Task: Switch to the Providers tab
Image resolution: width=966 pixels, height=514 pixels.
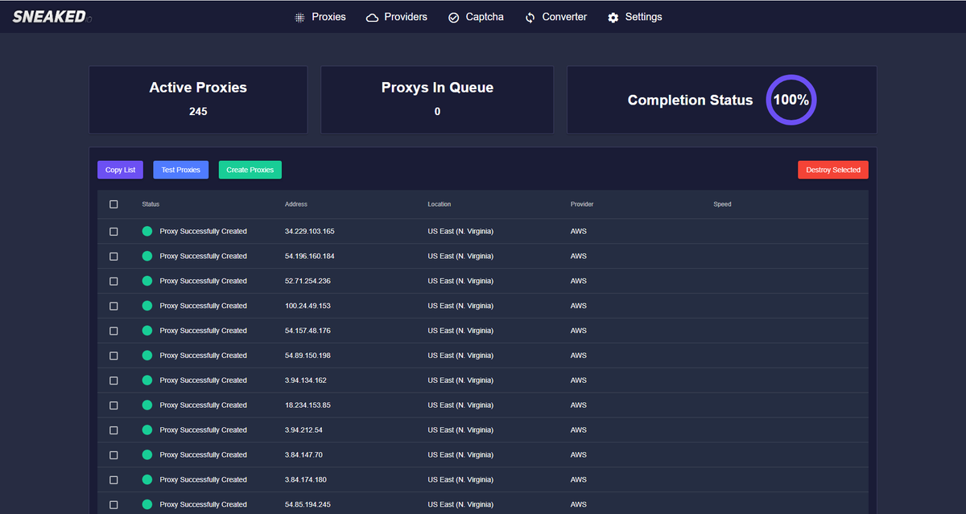Action: 397,17
